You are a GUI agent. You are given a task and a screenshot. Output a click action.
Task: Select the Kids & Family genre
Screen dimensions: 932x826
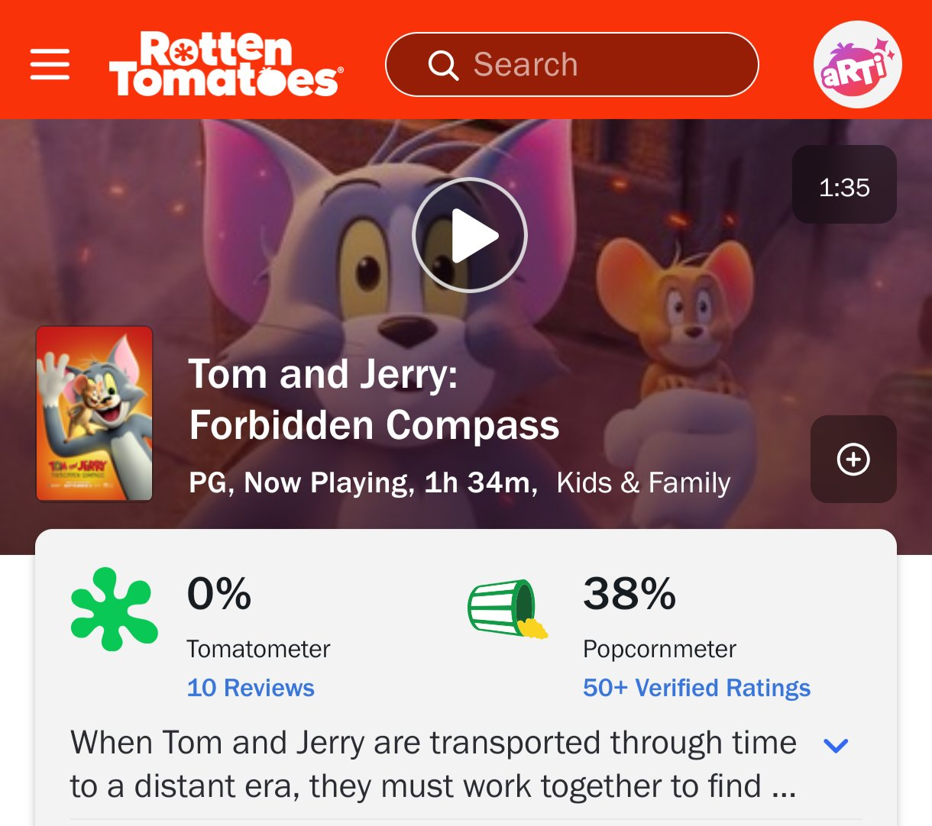coord(643,482)
